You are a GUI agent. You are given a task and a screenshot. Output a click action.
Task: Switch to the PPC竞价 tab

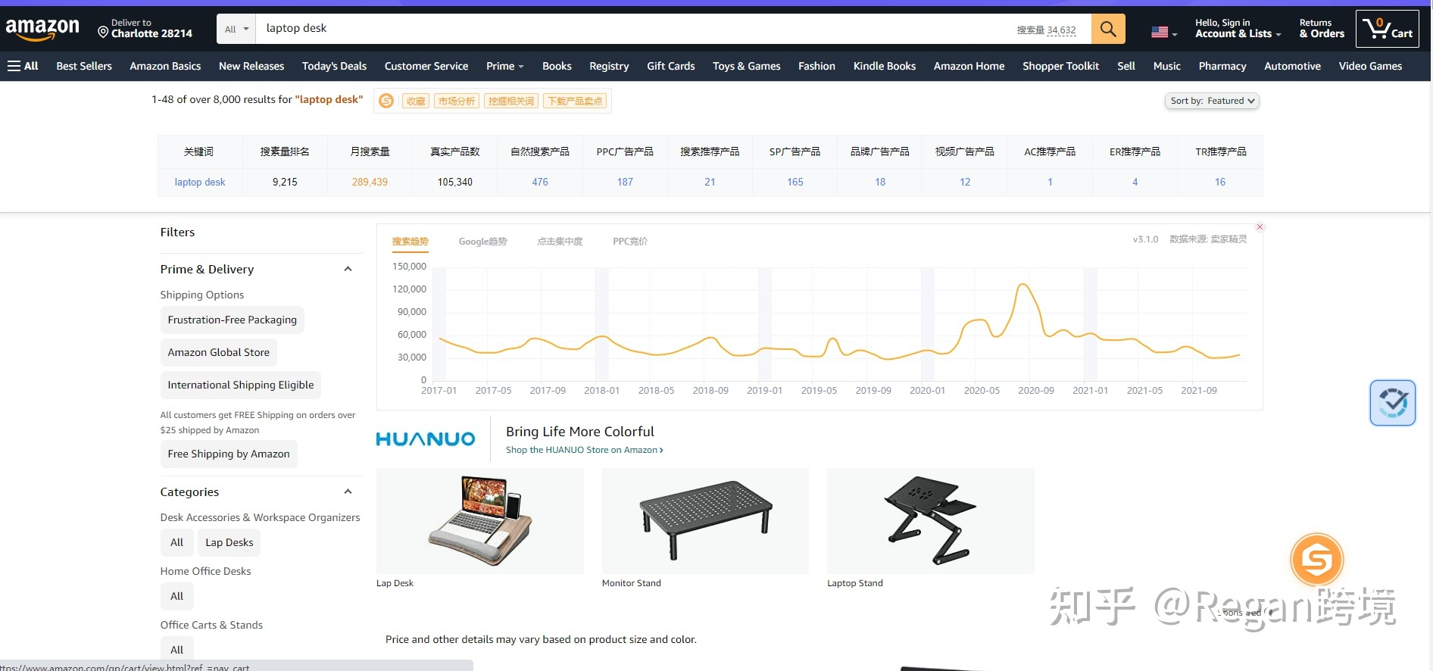pos(629,242)
